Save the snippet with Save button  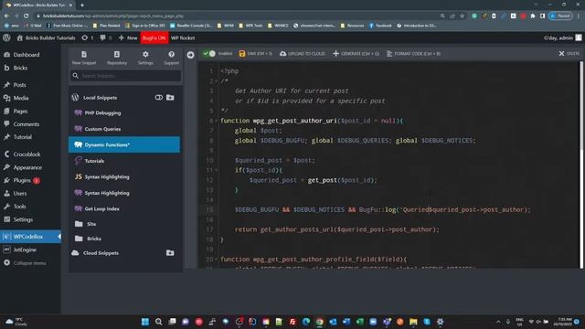coord(256,54)
